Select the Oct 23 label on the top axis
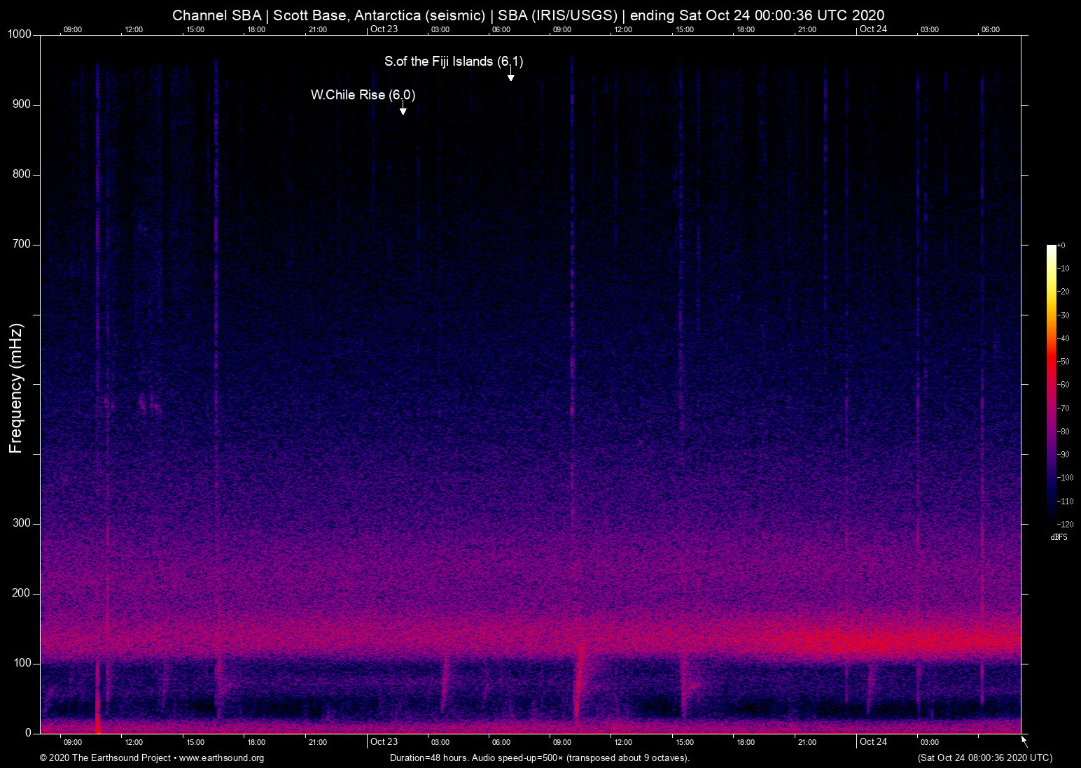 coord(384,29)
